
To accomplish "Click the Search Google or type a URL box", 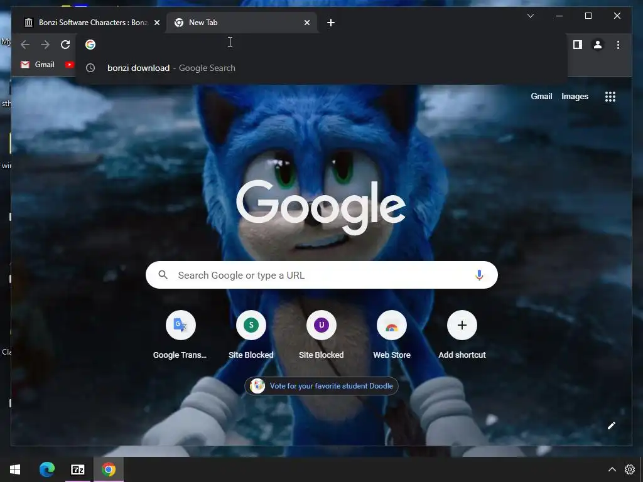I will pyautogui.click(x=321, y=275).
